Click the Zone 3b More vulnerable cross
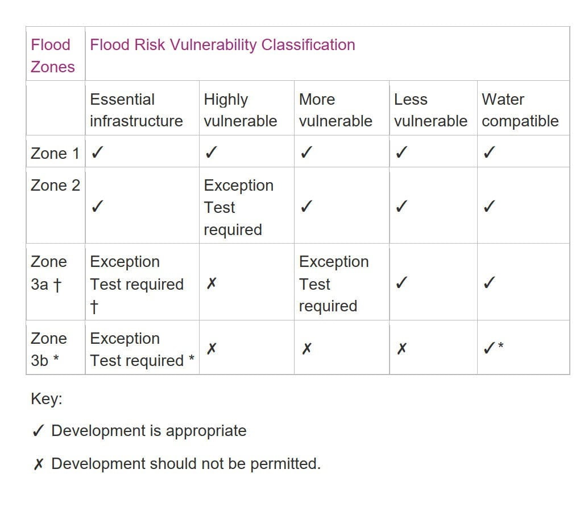588x506 pixels. [x=306, y=349]
